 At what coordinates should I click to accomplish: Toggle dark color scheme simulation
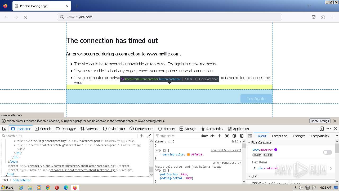[234, 136]
